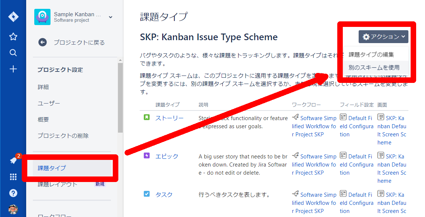Click the gear icon on アクション button

point(366,37)
